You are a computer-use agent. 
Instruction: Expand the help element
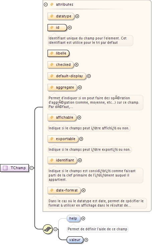tap(83, 219)
